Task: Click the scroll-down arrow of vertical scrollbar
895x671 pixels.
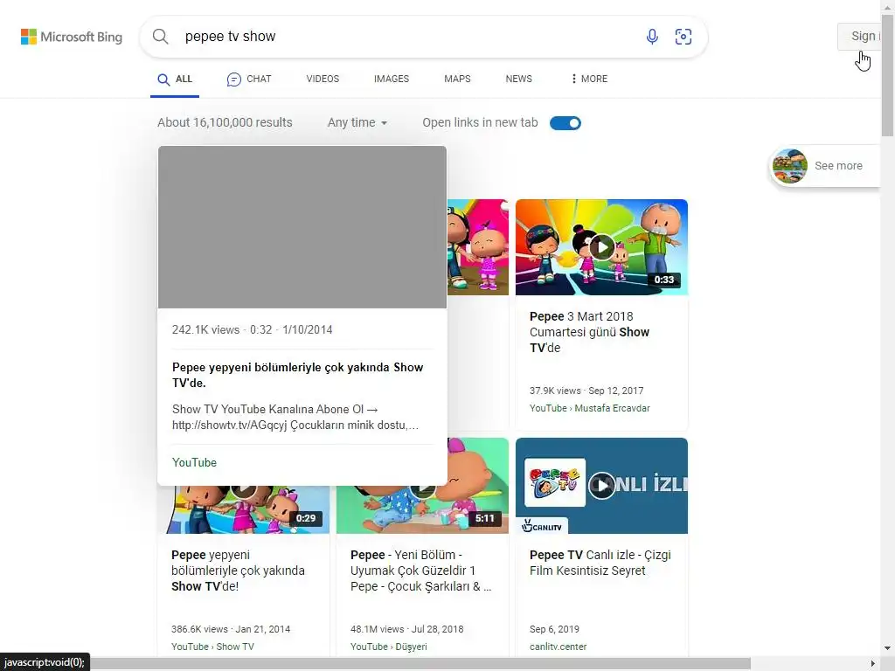Action: (888, 648)
